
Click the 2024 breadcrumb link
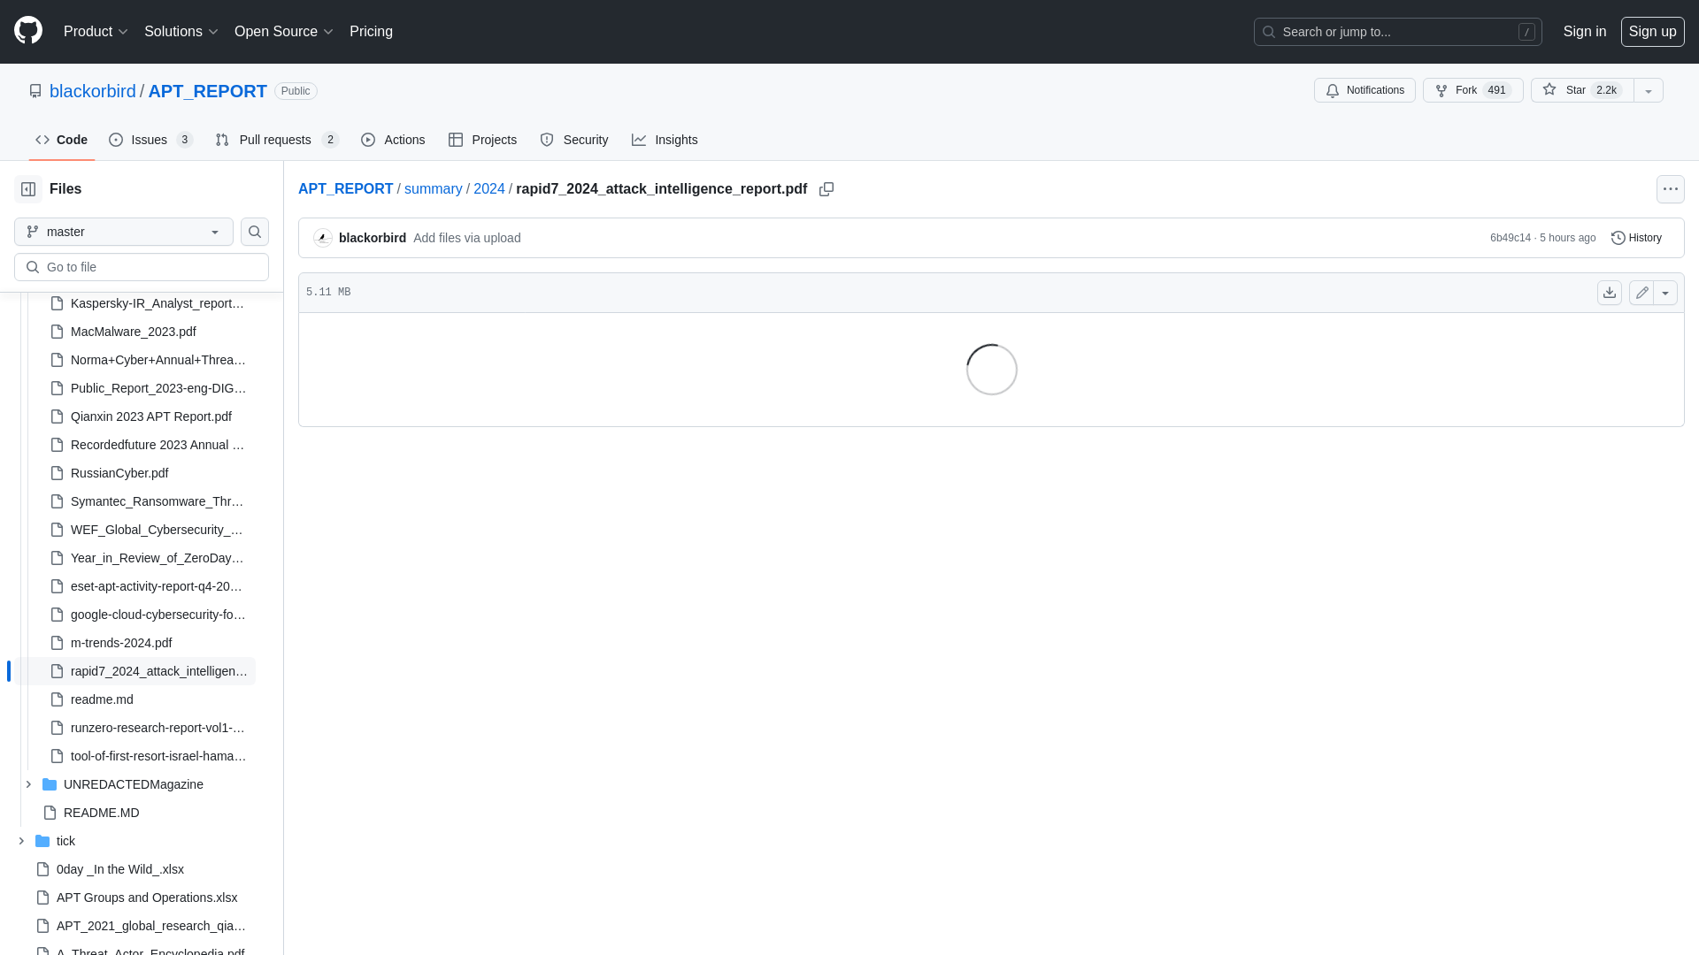489,189
